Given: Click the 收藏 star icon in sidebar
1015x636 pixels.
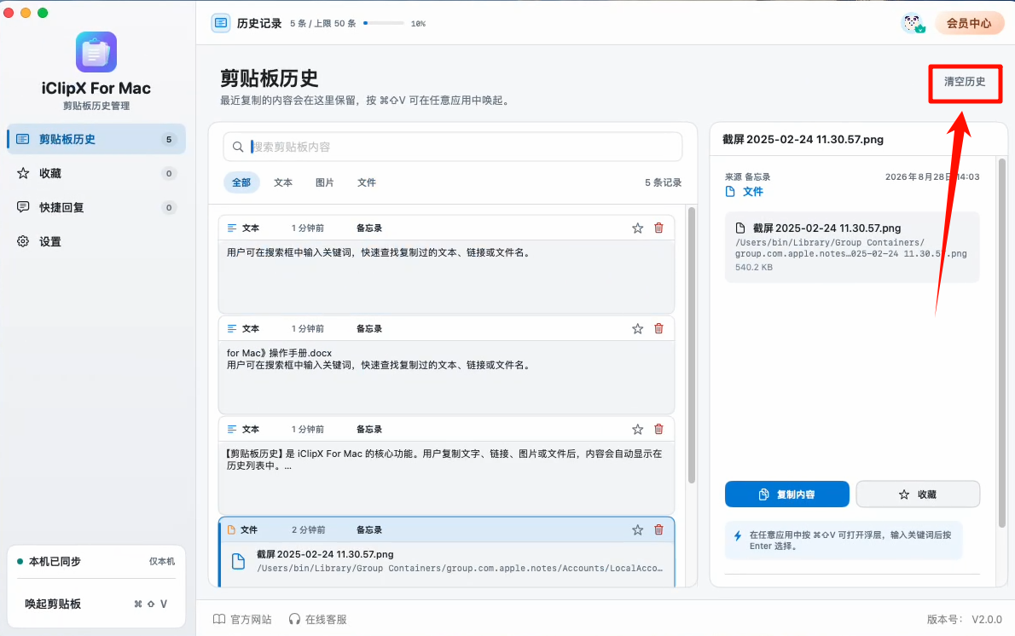Looking at the screenshot, I should tap(23, 173).
